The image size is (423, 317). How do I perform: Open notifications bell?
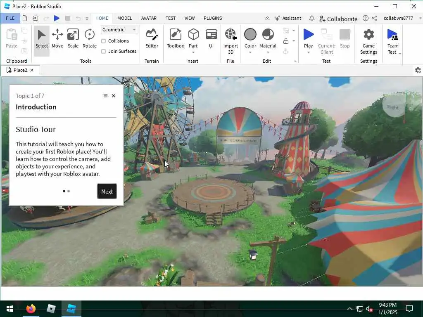[311, 18]
